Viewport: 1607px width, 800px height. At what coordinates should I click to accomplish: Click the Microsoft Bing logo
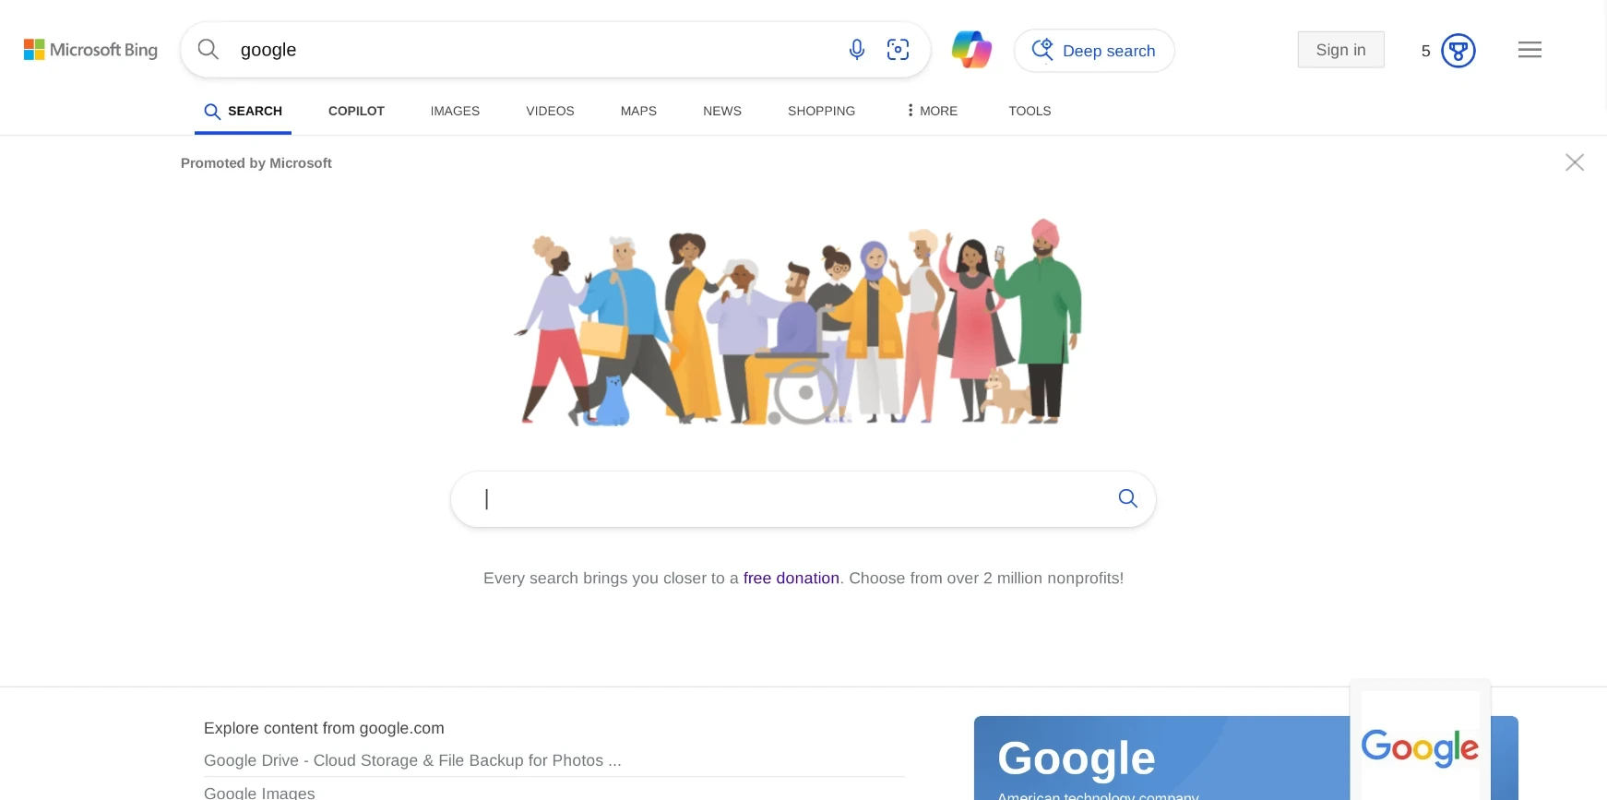pos(90,50)
